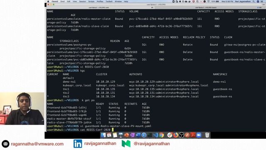This screenshot has width=266, height=150.
Task: Open the Profiles menu
Action: point(100,1)
